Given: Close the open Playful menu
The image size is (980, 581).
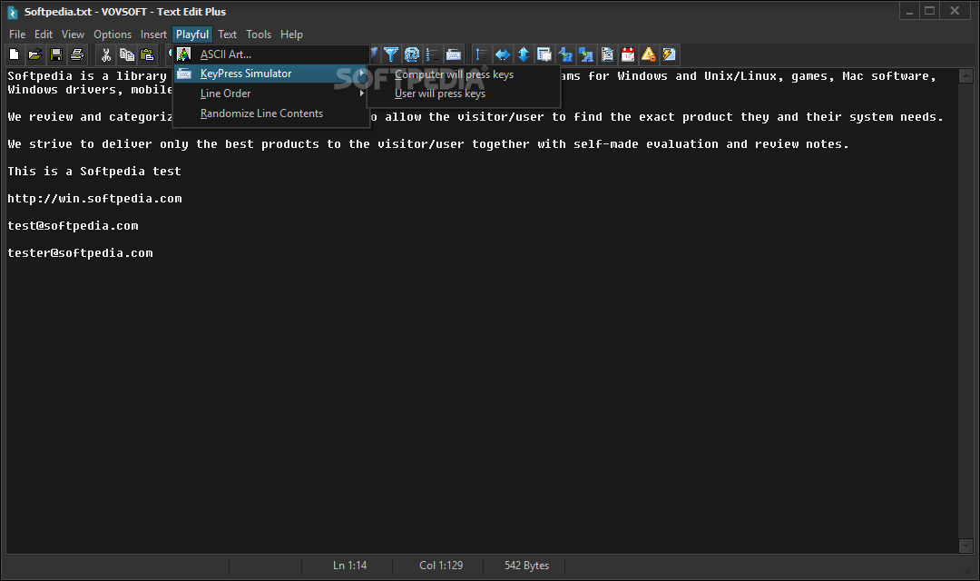Looking at the screenshot, I should point(192,34).
